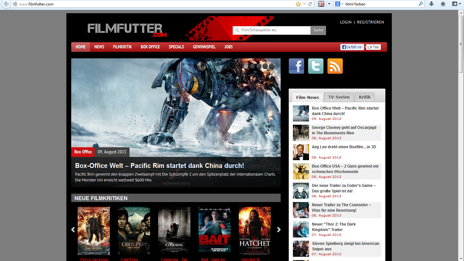
Task: Open the Box Office menu item
Action: [x=150, y=47]
